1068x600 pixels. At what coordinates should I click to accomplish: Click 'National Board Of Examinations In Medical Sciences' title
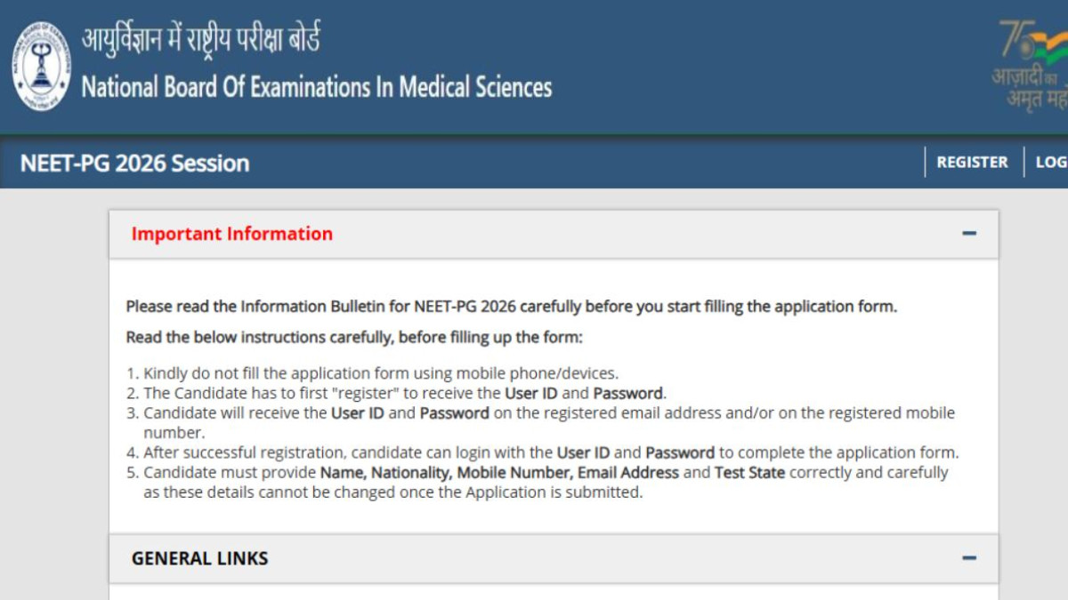coord(317,87)
